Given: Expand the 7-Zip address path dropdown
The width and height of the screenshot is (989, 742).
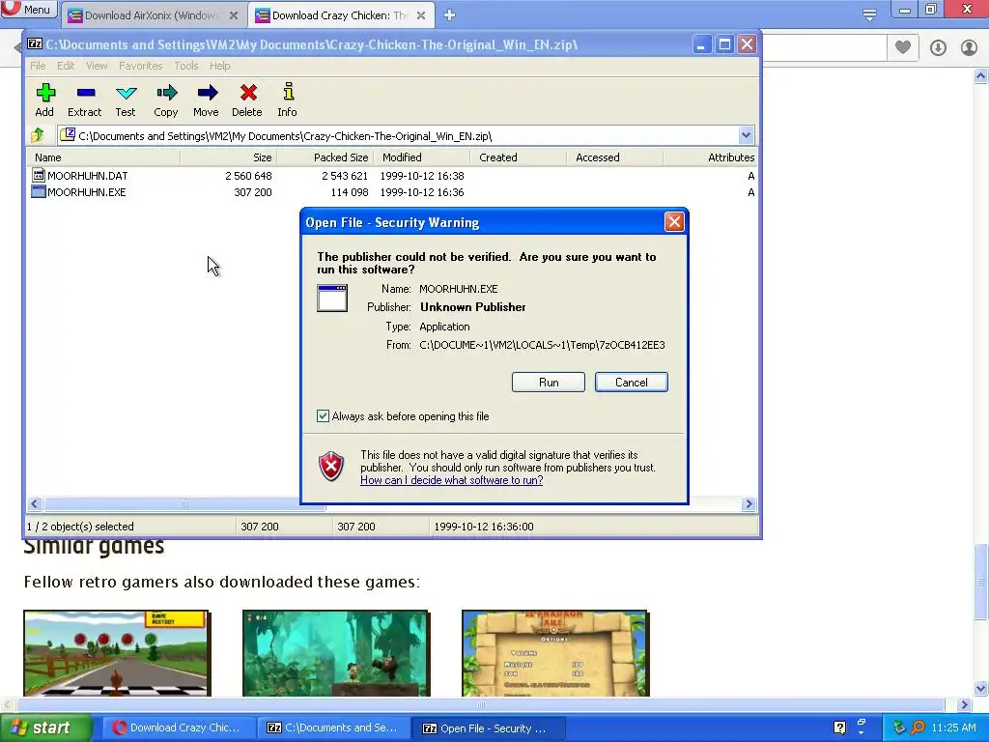Looking at the screenshot, I should coord(746,135).
